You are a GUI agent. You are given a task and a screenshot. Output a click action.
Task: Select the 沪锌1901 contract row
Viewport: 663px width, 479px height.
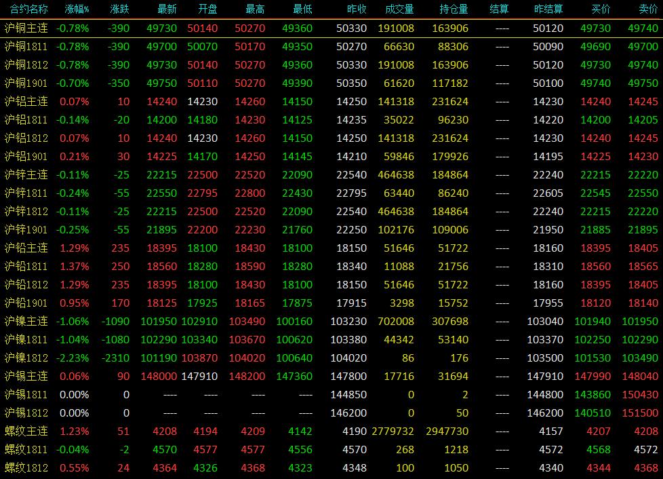point(331,230)
